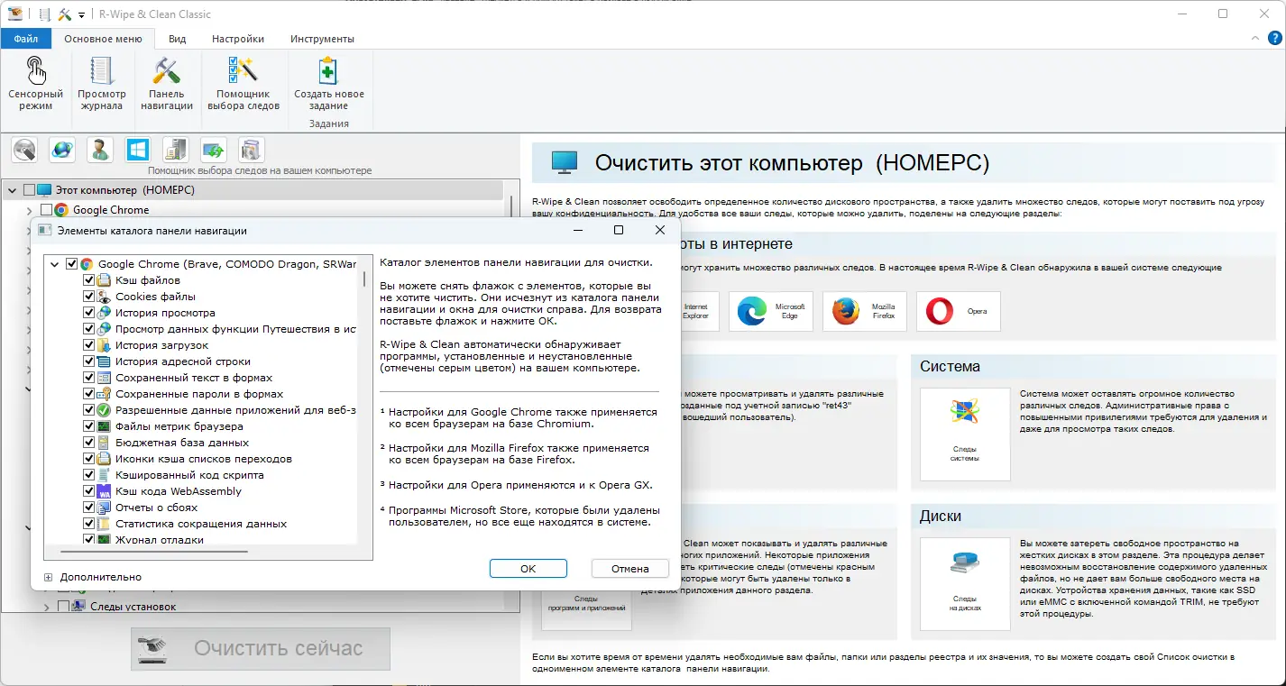Select the Иконки кэша списков переходов row

tap(204, 459)
